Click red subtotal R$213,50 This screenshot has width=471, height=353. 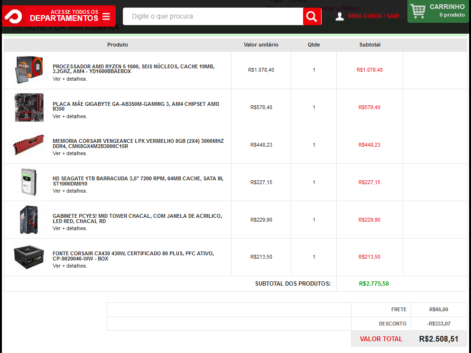(369, 257)
